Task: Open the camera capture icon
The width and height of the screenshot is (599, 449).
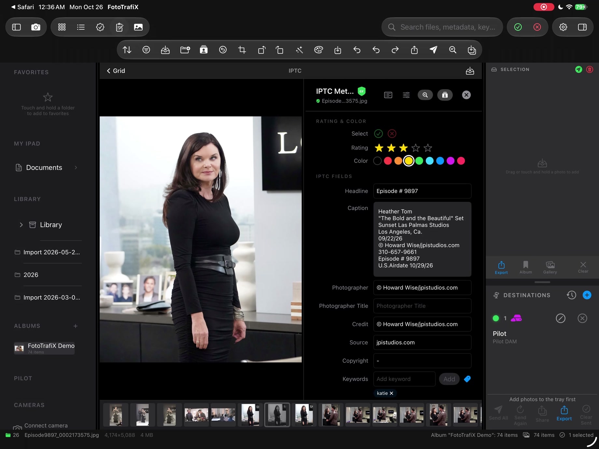Action: point(36,27)
